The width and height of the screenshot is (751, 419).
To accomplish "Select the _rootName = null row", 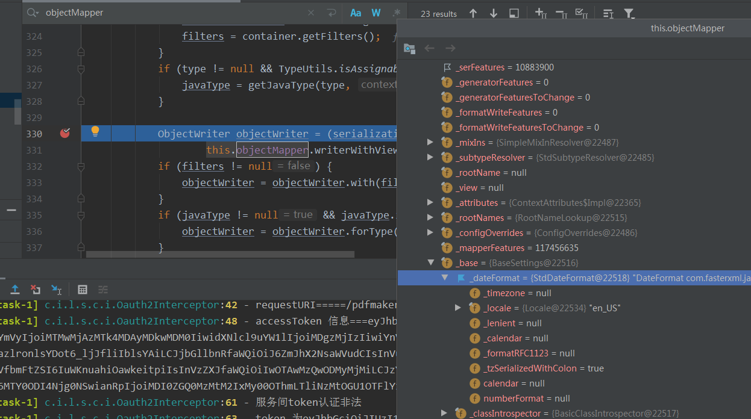I will pos(574,173).
